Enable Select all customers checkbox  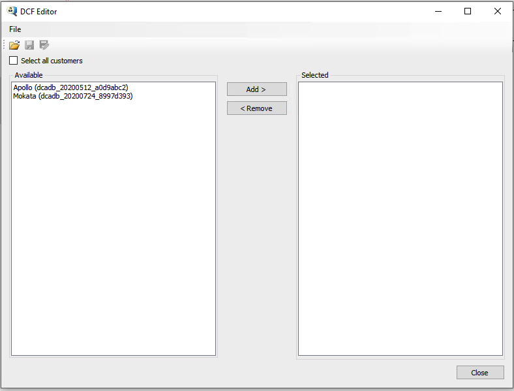click(14, 60)
